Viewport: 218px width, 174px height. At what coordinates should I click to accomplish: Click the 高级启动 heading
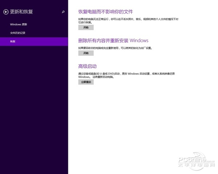coord(88,66)
